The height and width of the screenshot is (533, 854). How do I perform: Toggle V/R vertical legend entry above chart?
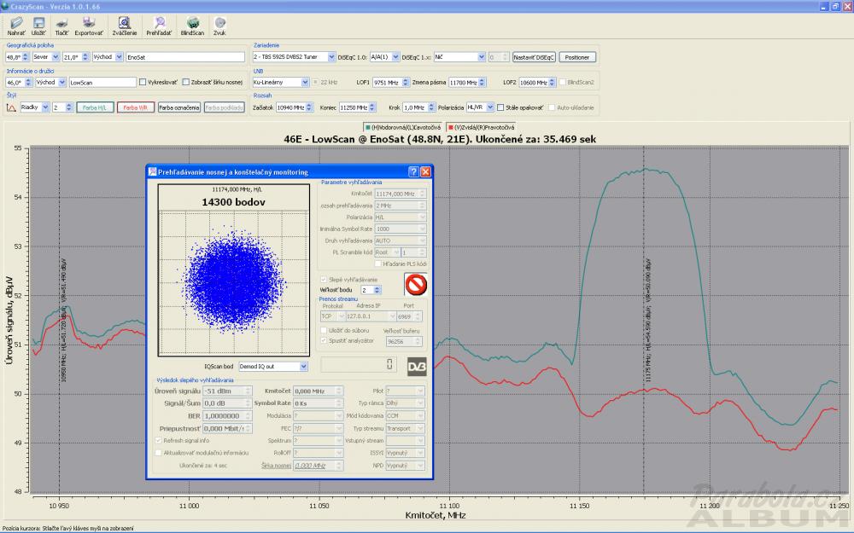(481, 127)
